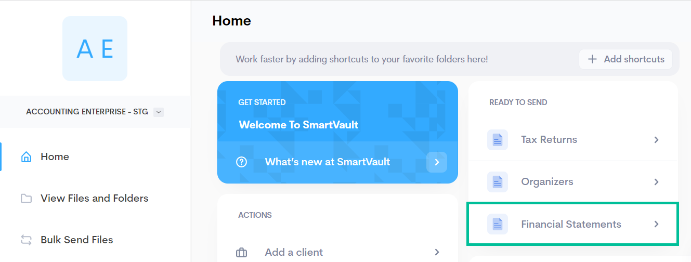
Task: Click the briefcase icon beside Add a client
Action: (241, 253)
